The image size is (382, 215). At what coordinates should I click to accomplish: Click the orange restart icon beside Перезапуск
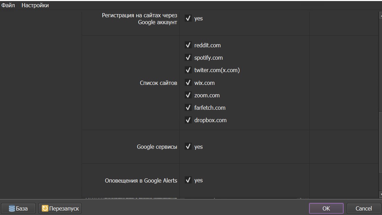(45, 208)
